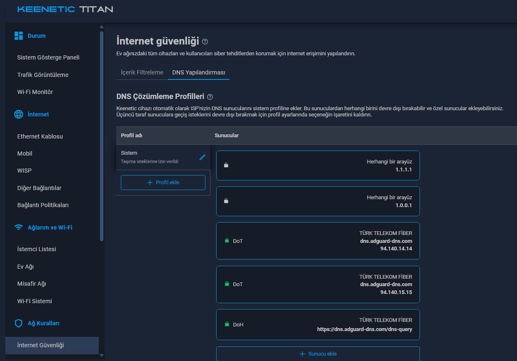Click the Durum section heading
Viewport: 517px width, 361px height.
point(37,36)
